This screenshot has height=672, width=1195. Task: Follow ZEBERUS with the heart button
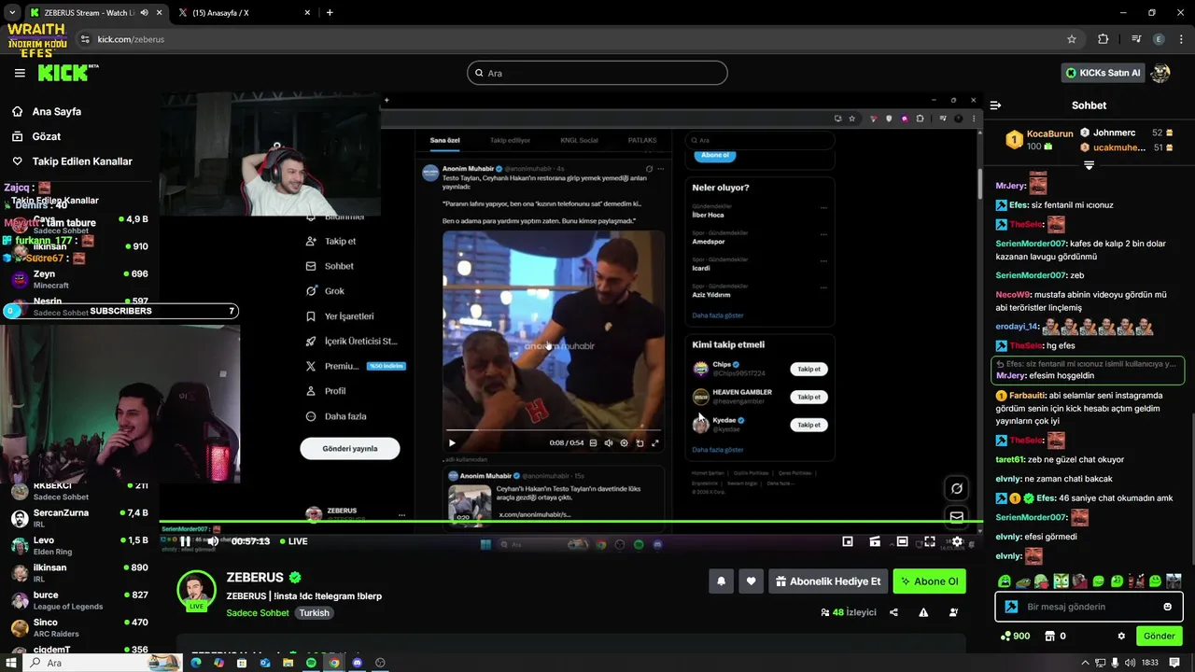pos(751,581)
